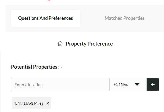Click the pink logo fragment at top
Screen dimensions: 164x112
coord(49,0)
